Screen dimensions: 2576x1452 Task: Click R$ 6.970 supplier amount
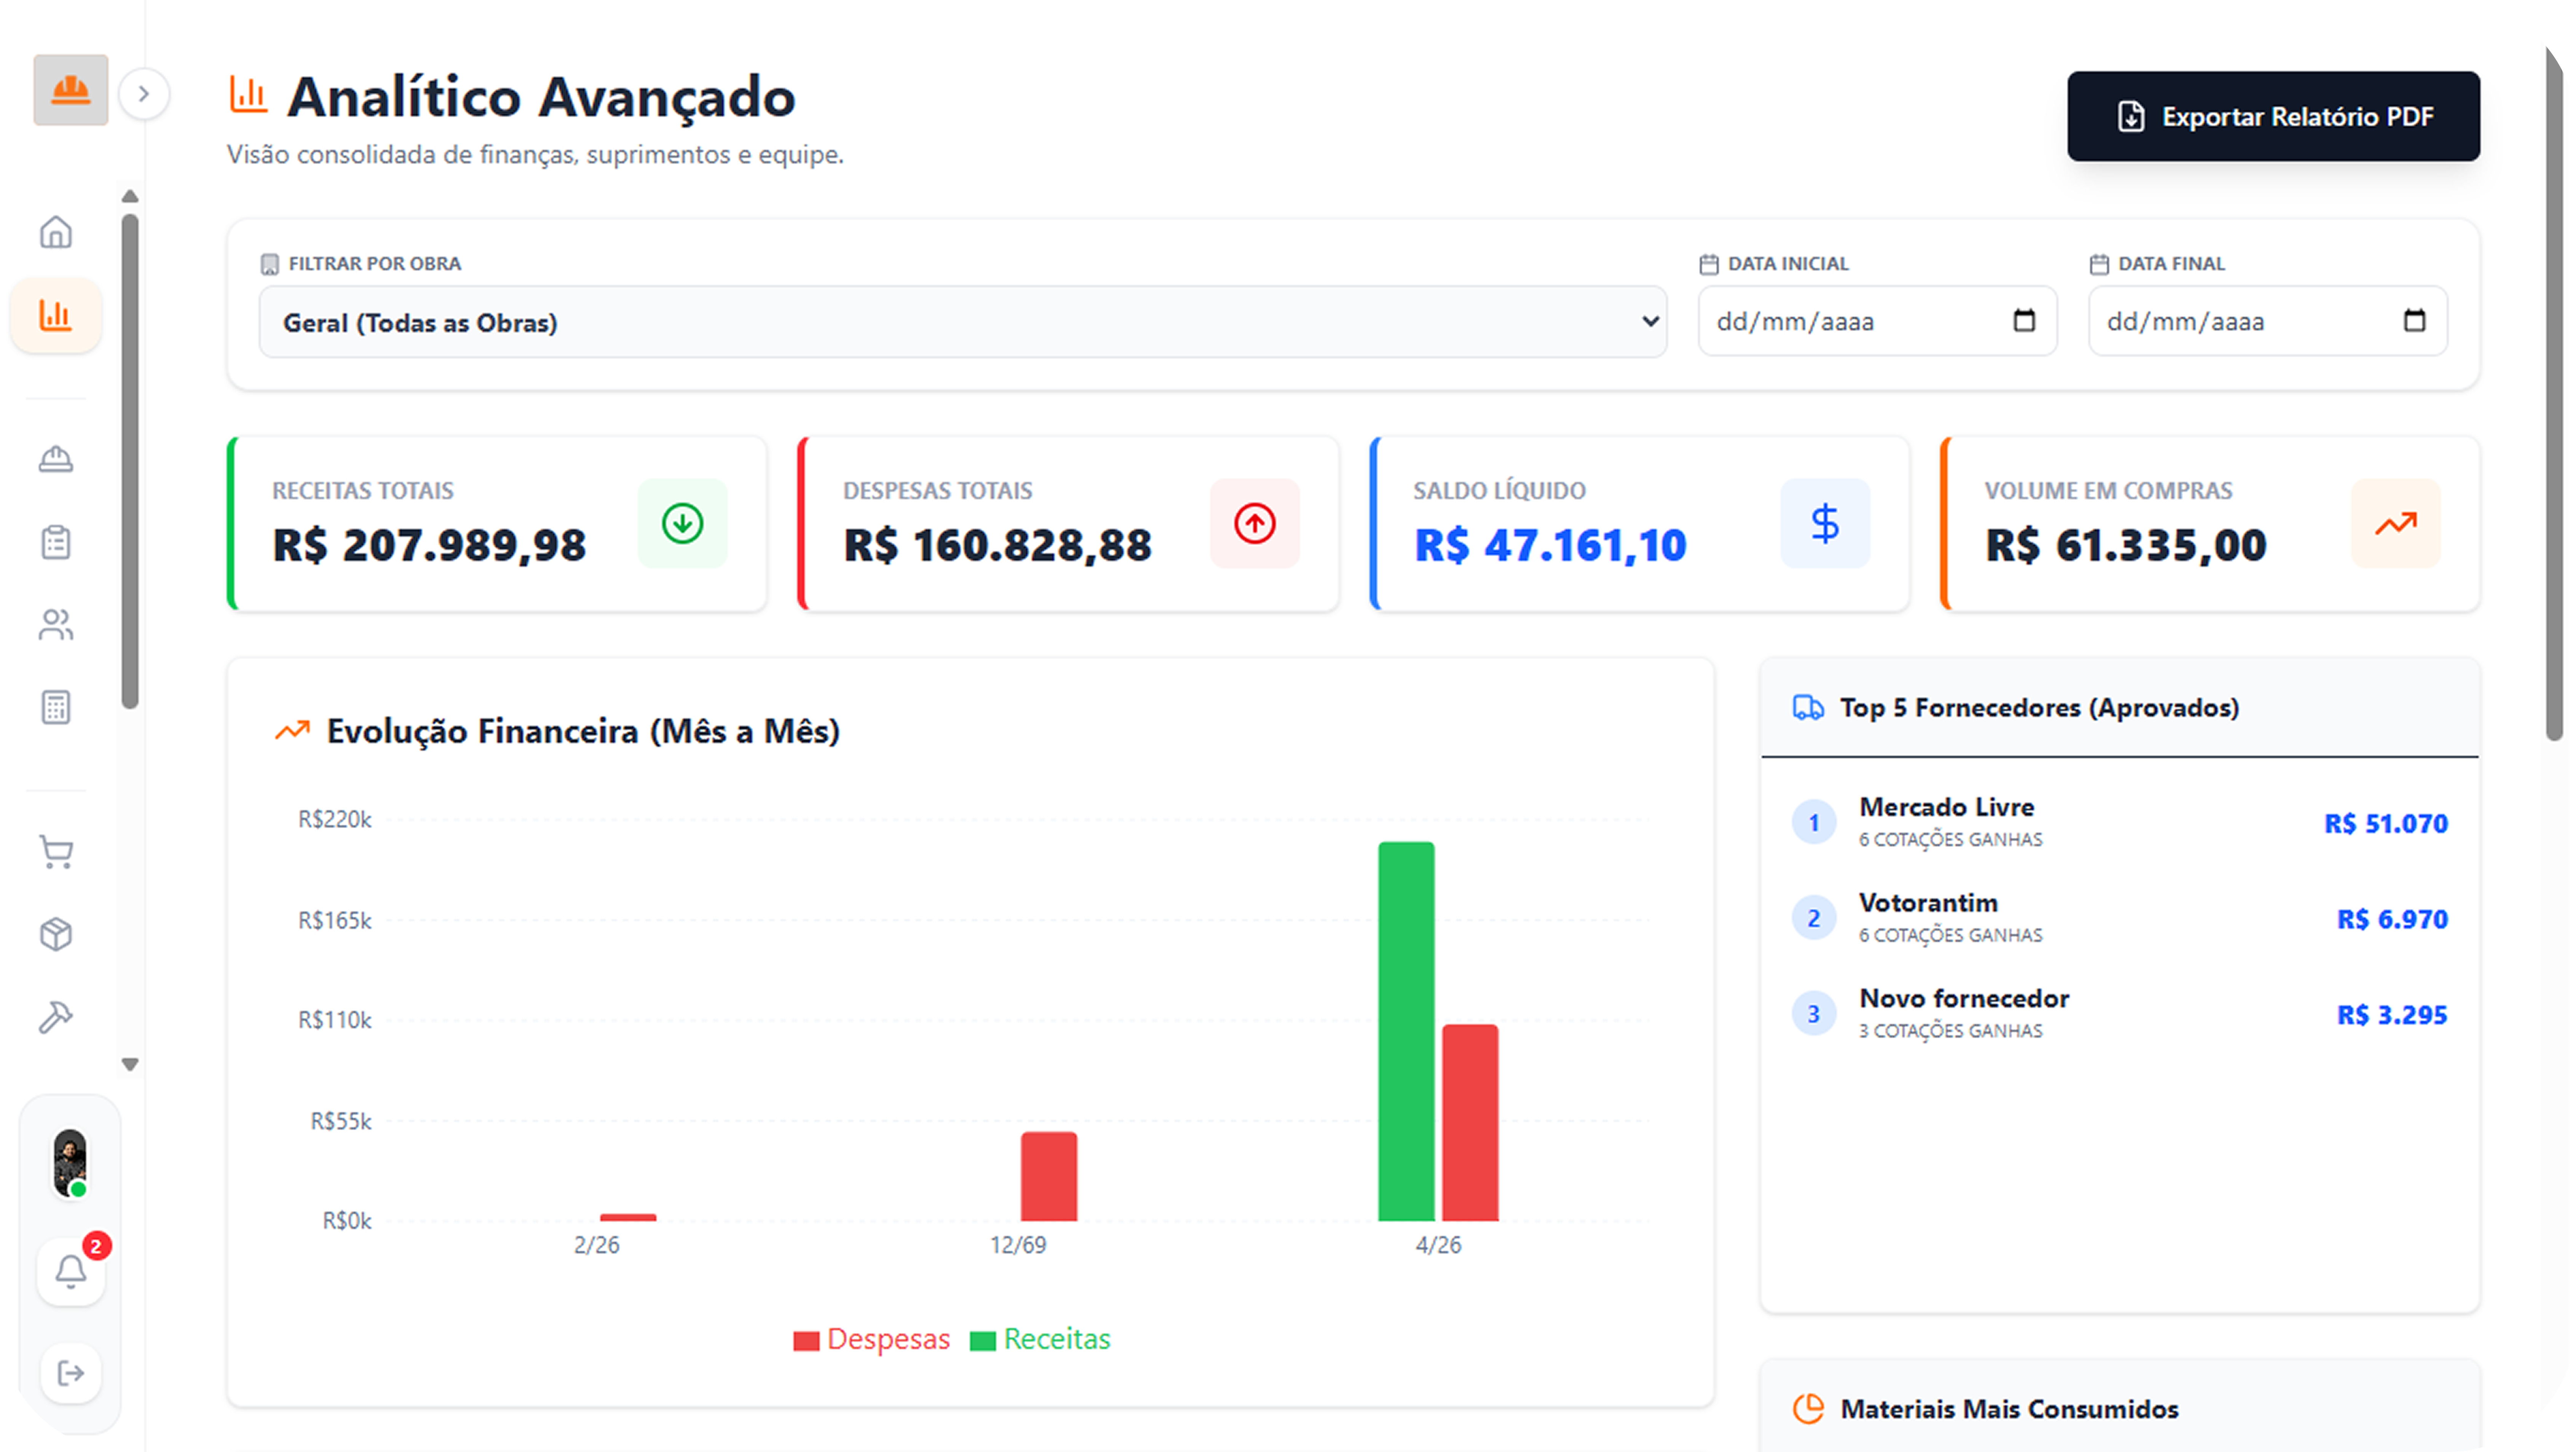(x=2392, y=919)
